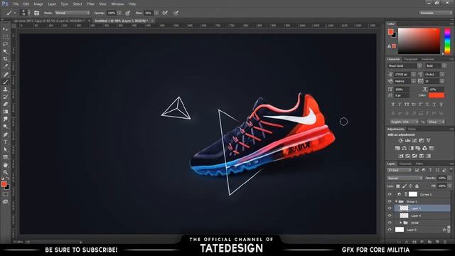
Task: Toggle lock transparent pixels
Action: click(x=398, y=186)
